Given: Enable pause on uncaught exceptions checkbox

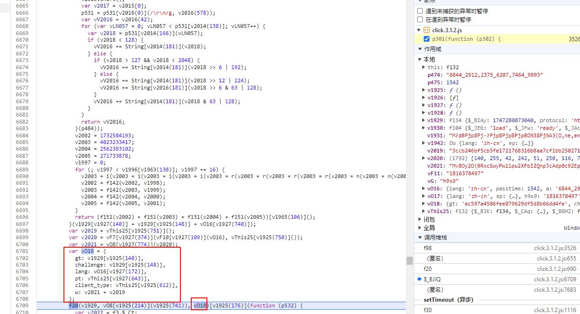Looking at the screenshot, I should [x=420, y=11].
